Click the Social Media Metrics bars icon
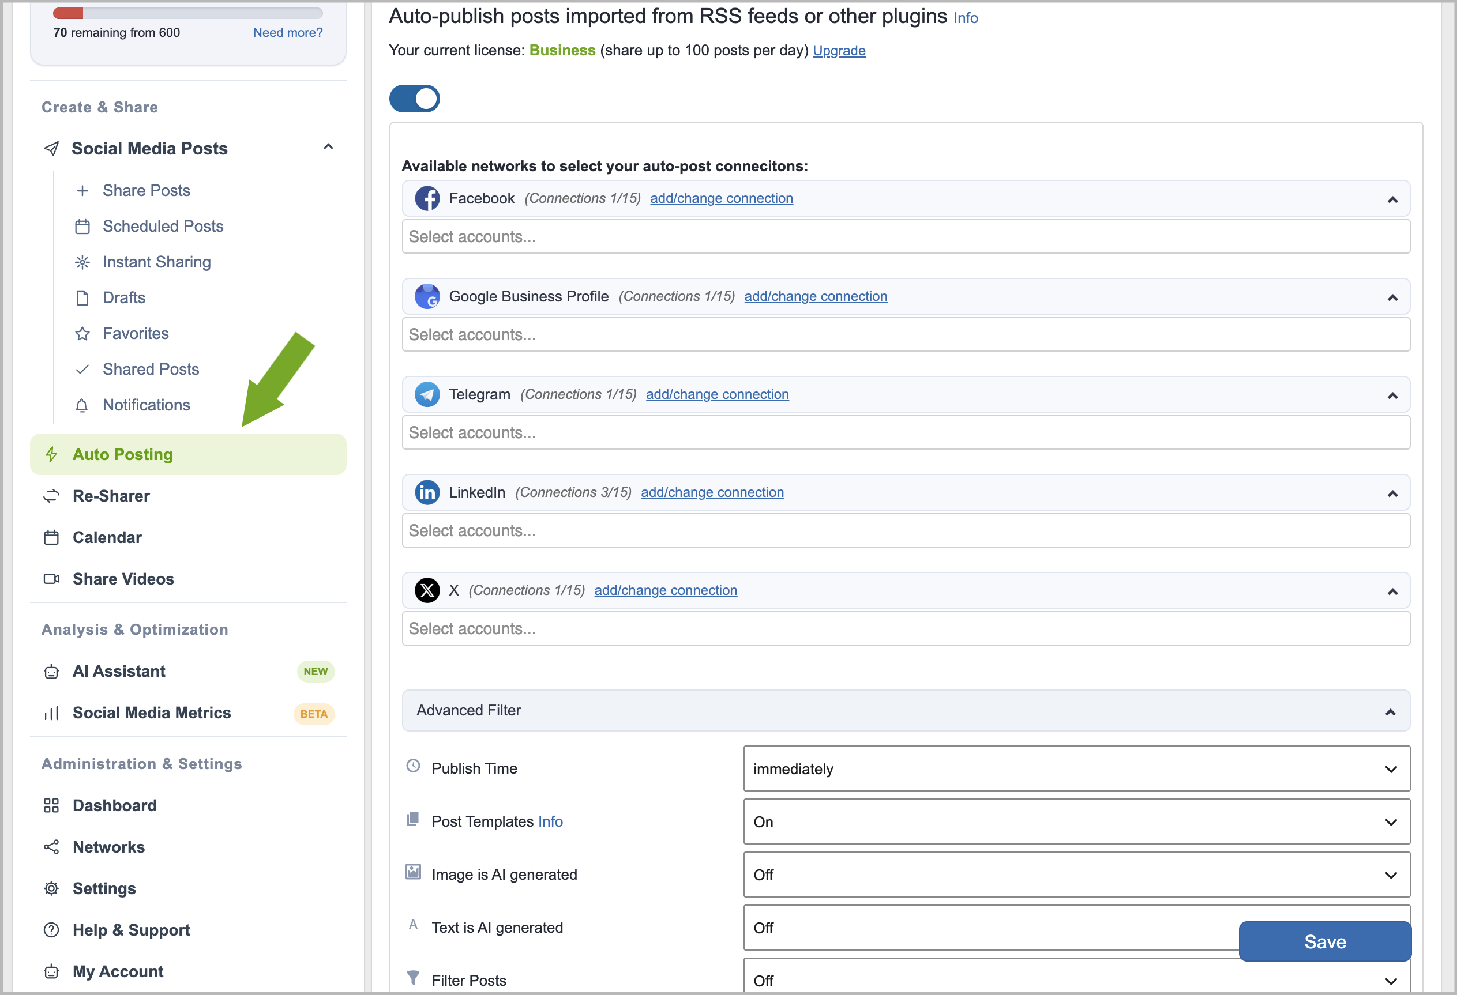 click(x=51, y=713)
